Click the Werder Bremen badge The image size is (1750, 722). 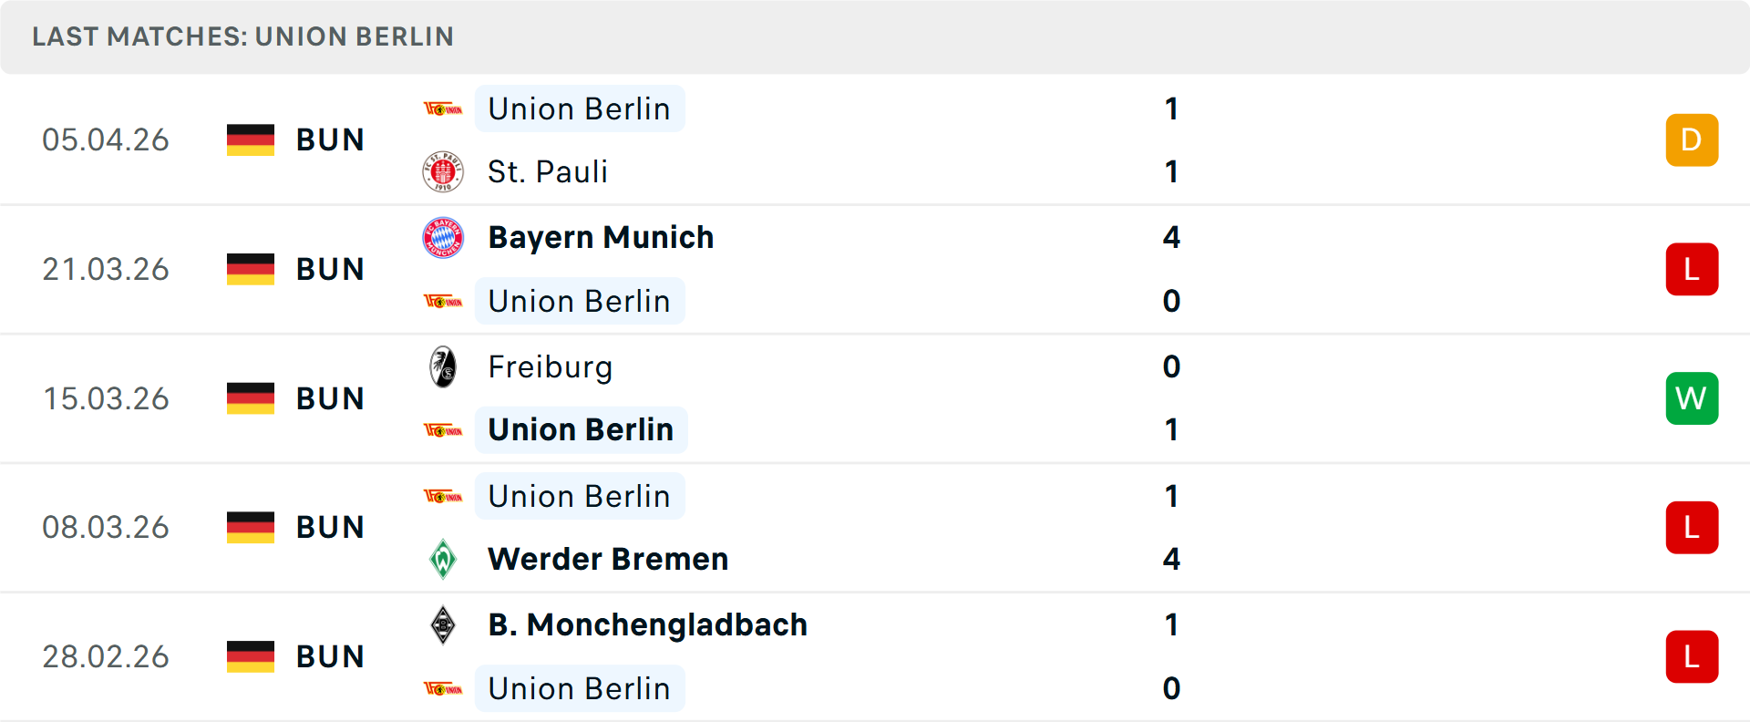[444, 559]
